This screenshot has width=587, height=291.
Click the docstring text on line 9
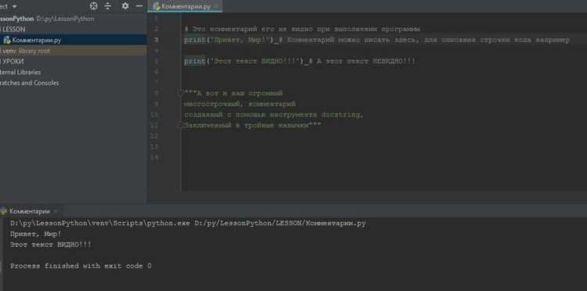pyautogui.click(x=239, y=104)
